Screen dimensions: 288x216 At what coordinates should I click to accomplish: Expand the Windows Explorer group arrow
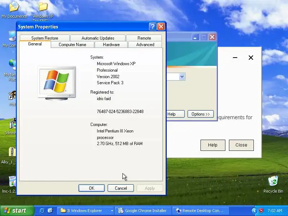click(x=112, y=211)
